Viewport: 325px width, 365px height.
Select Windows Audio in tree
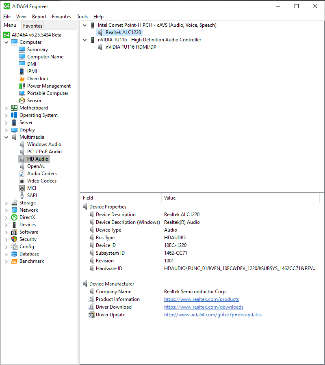tap(44, 144)
